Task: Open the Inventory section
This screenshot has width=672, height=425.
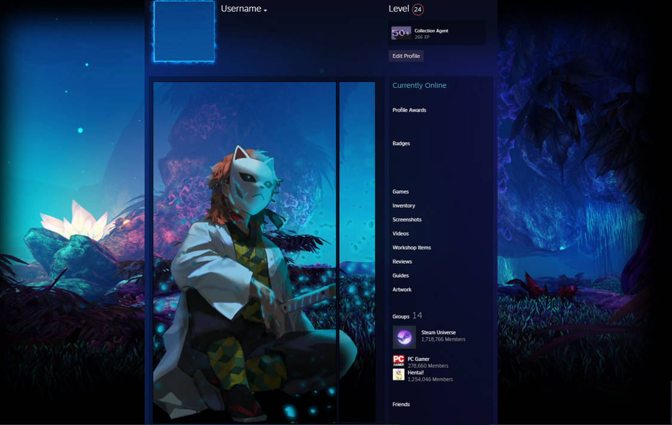Action: (404, 206)
